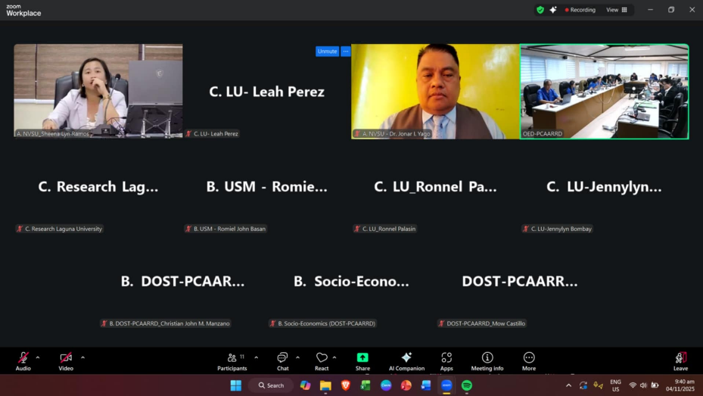Open the three-dot menu on Leah Perez tile
Image resolution: width=703 pixels, height=396 pixels.
346,51
